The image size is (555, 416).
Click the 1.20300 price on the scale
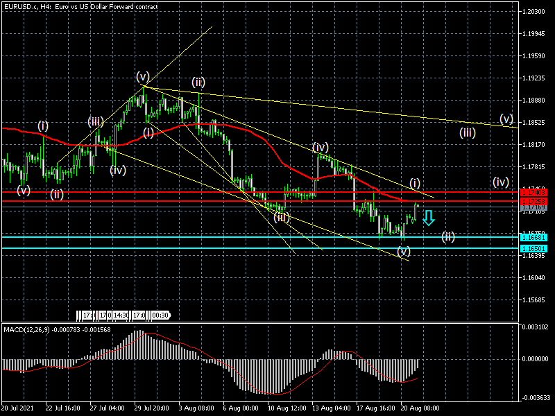pos(536,12)
